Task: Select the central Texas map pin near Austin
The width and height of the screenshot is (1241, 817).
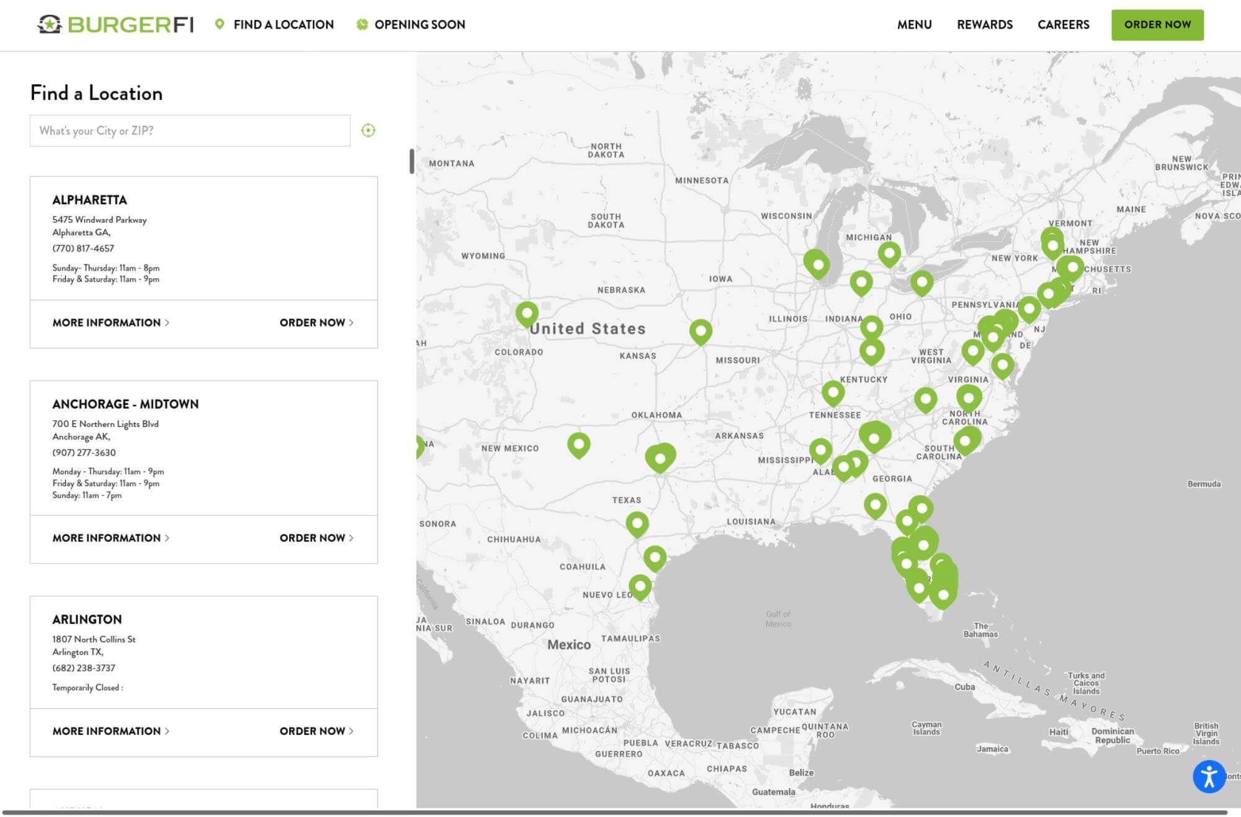Action: (x=637, y=523)
